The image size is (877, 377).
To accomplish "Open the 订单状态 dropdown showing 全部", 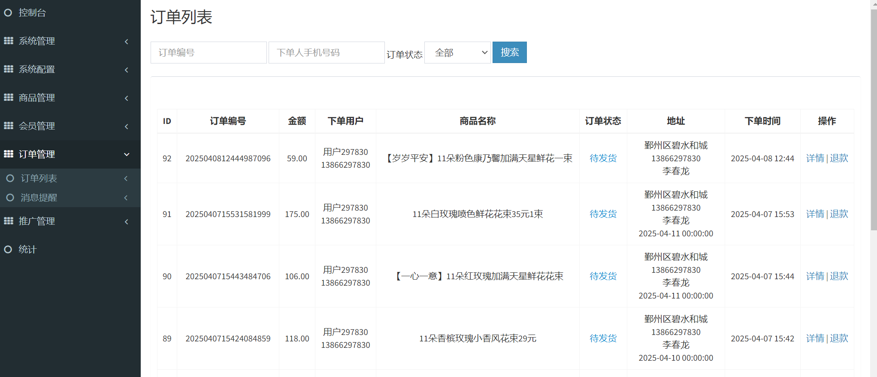I will pos(457,53).
